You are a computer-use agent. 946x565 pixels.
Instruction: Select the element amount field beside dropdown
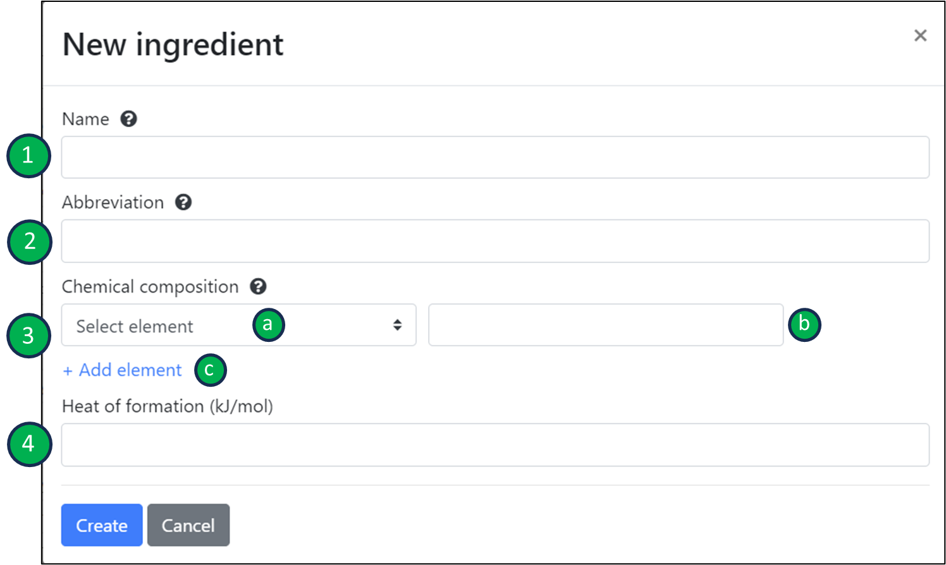[605, 325]
